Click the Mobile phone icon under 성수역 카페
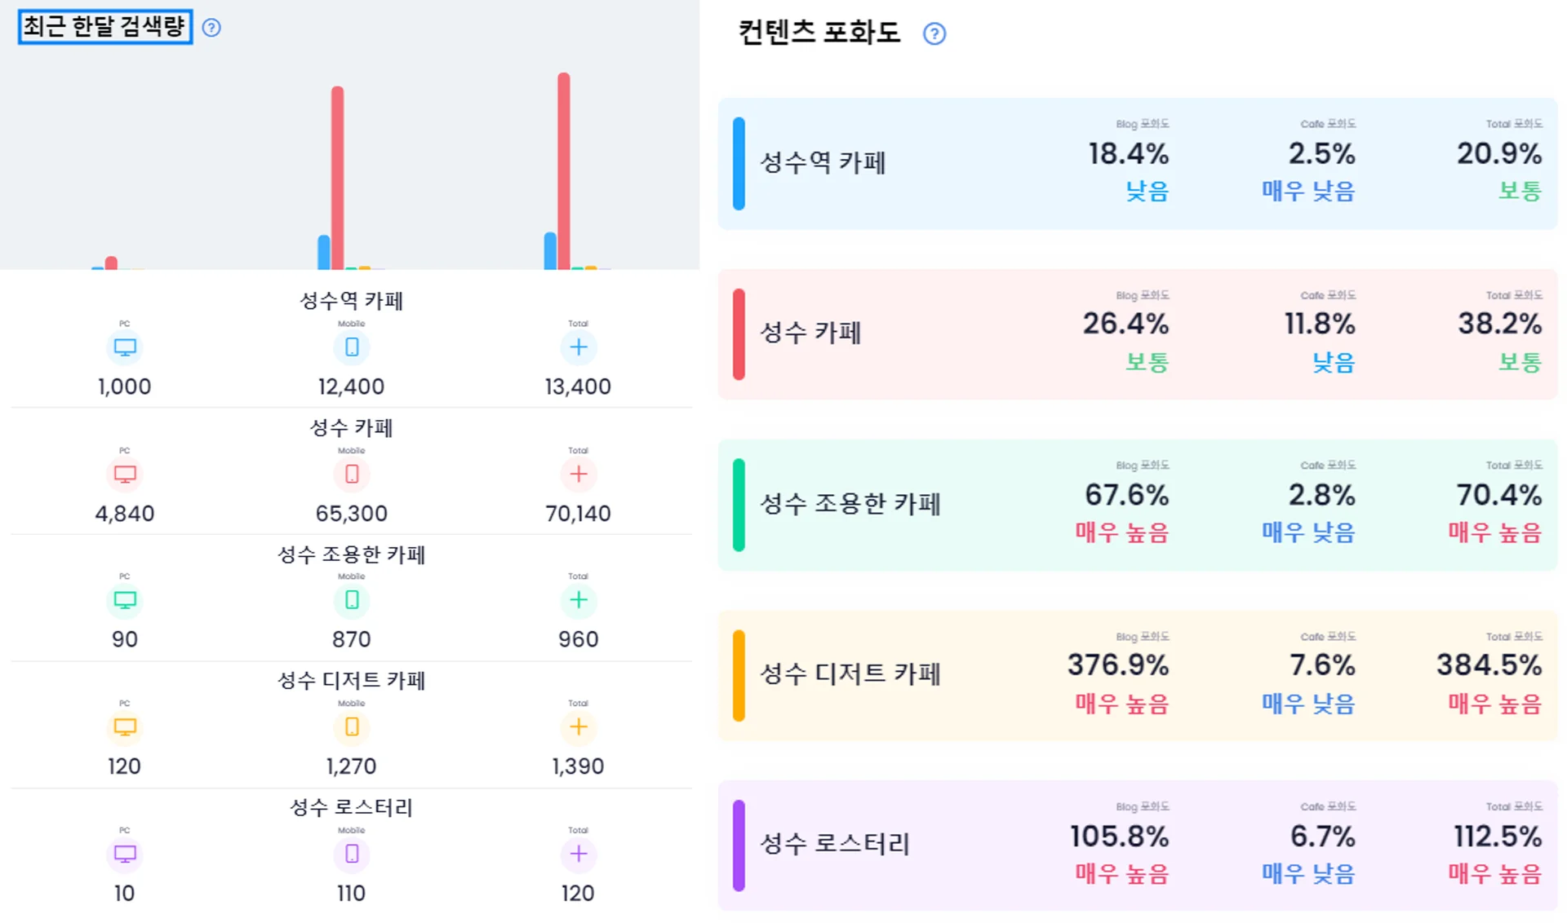The width and height of the screenshot is (1567, 923). (x=351, y=347)
